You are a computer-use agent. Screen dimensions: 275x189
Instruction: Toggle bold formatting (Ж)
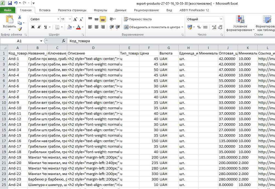(33, 27)
